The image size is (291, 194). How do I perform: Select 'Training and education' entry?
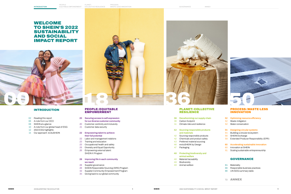click(x=96, y=142)
